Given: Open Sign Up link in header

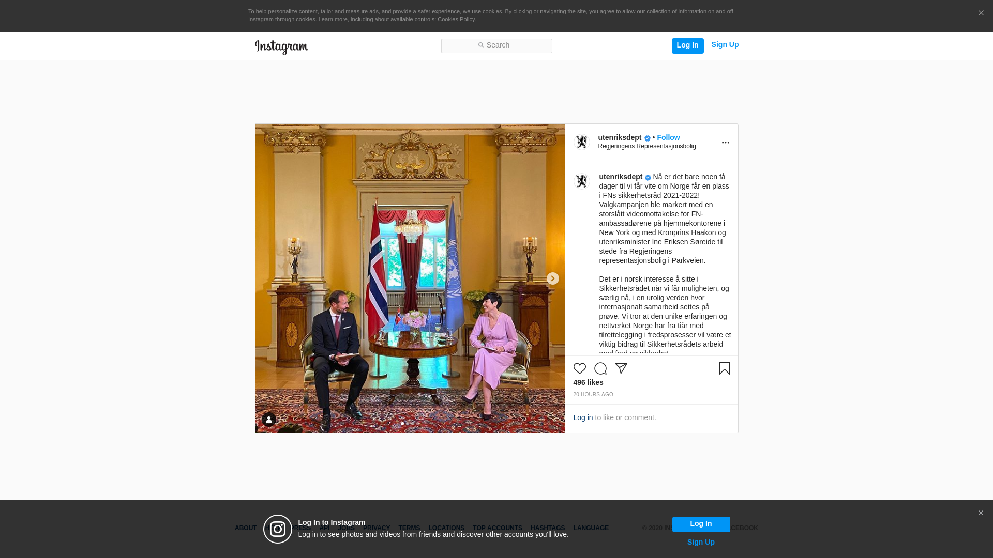Looking at the screenshot, I should (725, 45).
